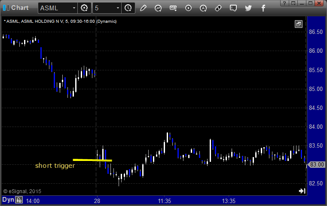Click the 86.50 price axis label
This screenshot has height=206, width=327.
[x=316, y=32]
